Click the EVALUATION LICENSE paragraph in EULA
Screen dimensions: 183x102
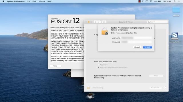(67, 59)
